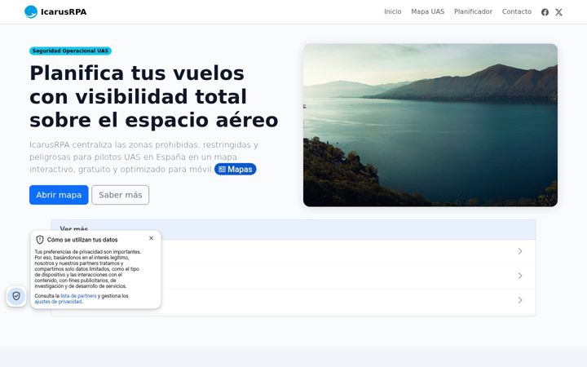Click the Saber más button
This screenshot has width=587, height=367.
coord(120,195)
